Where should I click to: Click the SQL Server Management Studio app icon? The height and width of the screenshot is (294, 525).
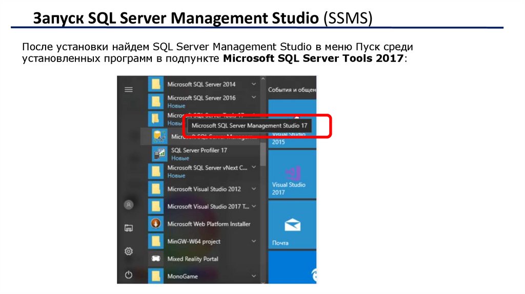[160, 136]
